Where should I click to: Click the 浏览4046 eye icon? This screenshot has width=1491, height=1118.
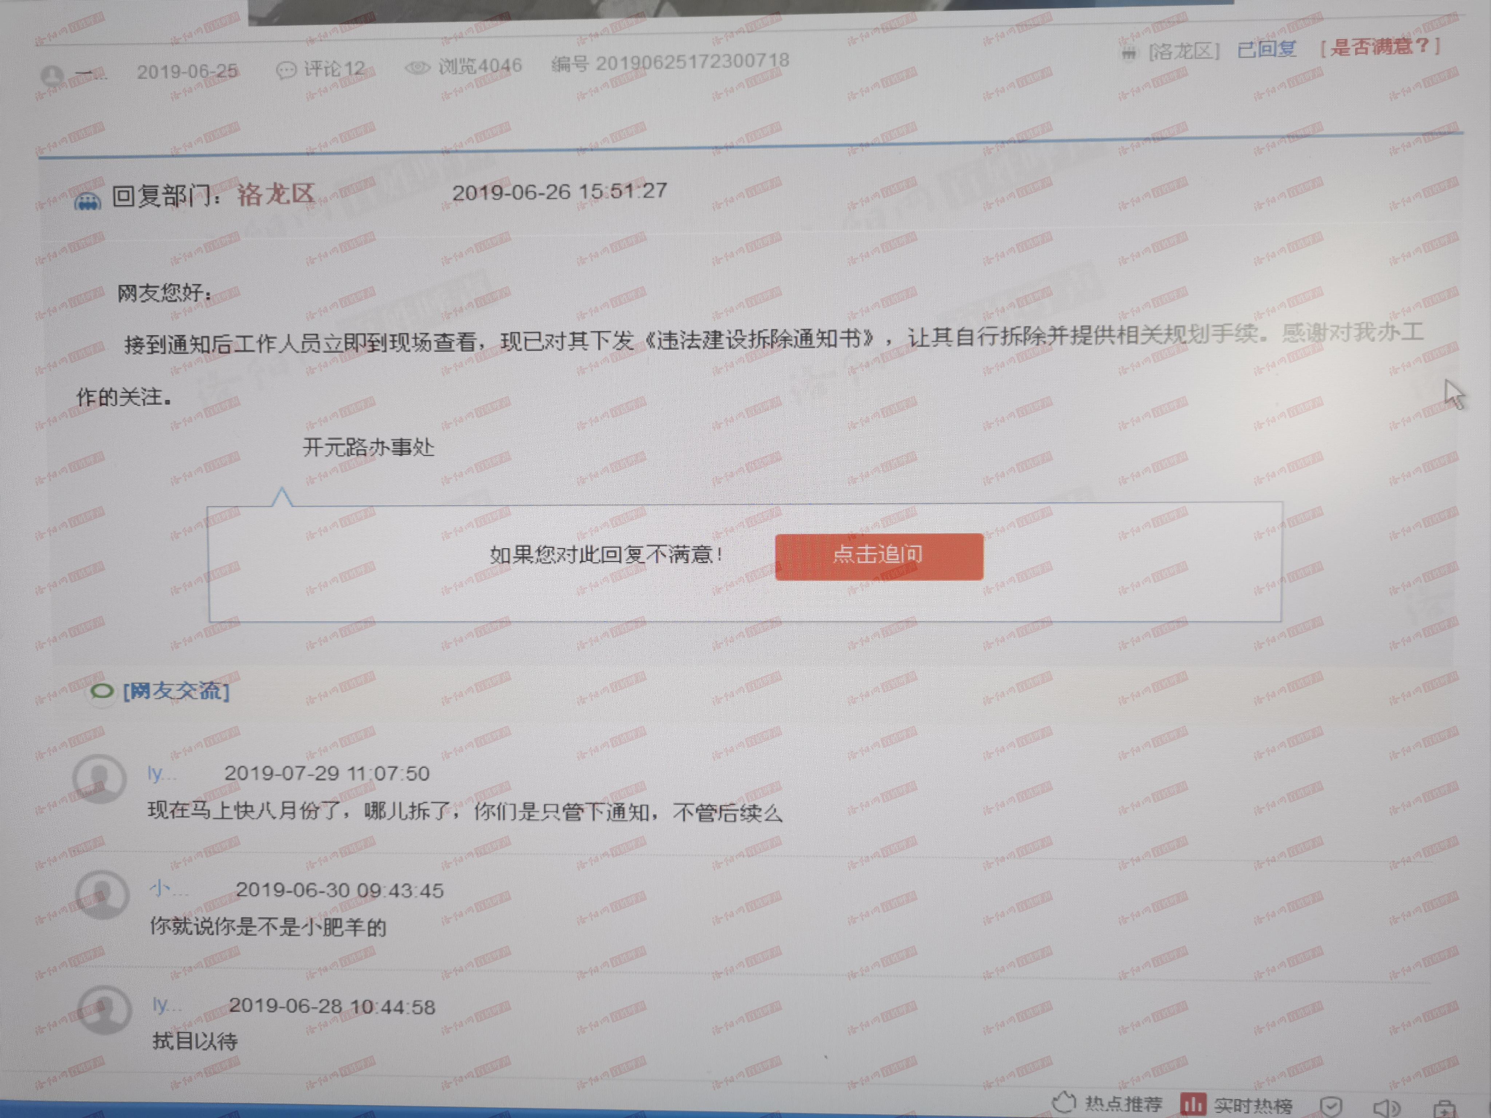(417, 67)
